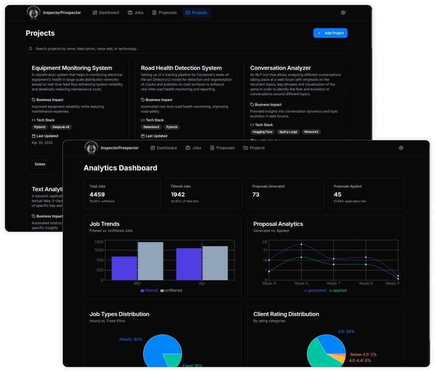Click the Business Impact tag icon in Conversation Analyzer card
Image resolution: width=435 pixels, height=372 pixels.
pos(252,105)
